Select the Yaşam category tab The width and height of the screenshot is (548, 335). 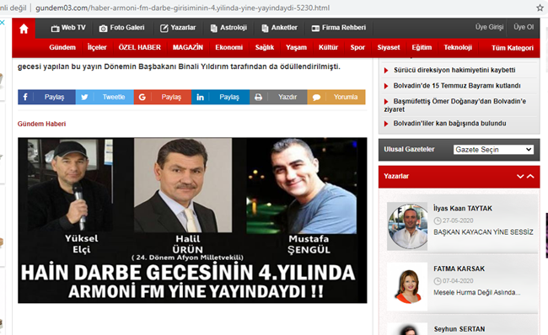[296, 47]
